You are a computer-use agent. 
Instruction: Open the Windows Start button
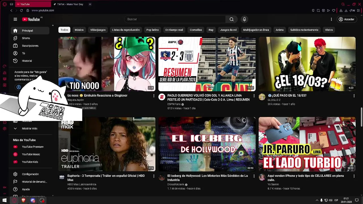click(5, 200)
